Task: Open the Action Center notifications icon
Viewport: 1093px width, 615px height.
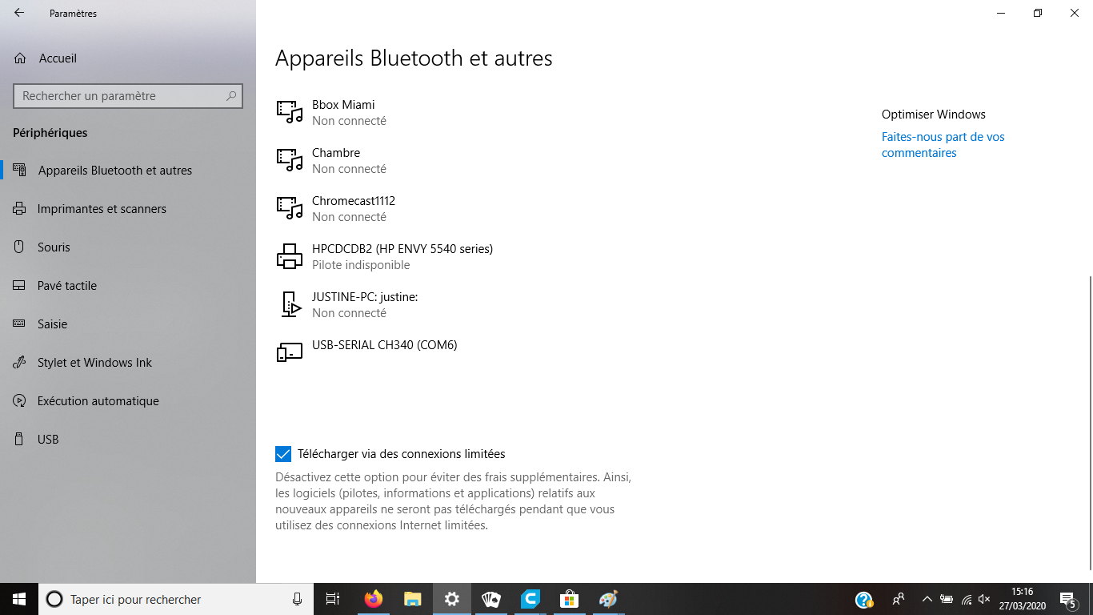Action: click(x=1067, y=599)
